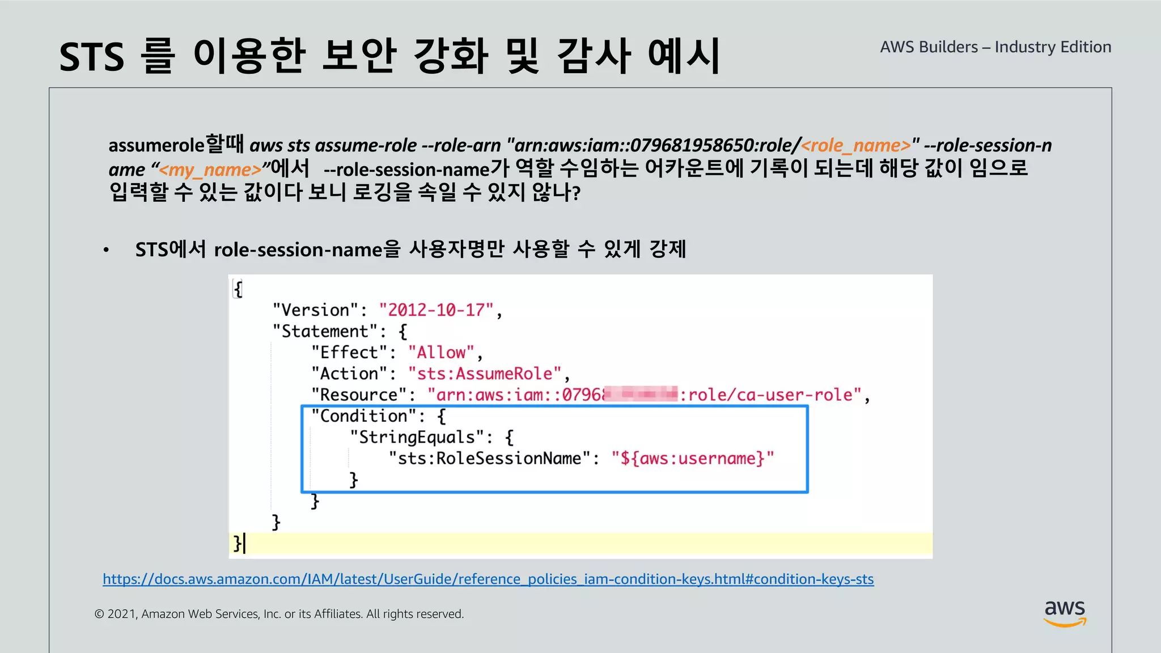Click the "sts:AssumeRole" action value
Viewport: 1161px width, 653px height.
point(485,374)
